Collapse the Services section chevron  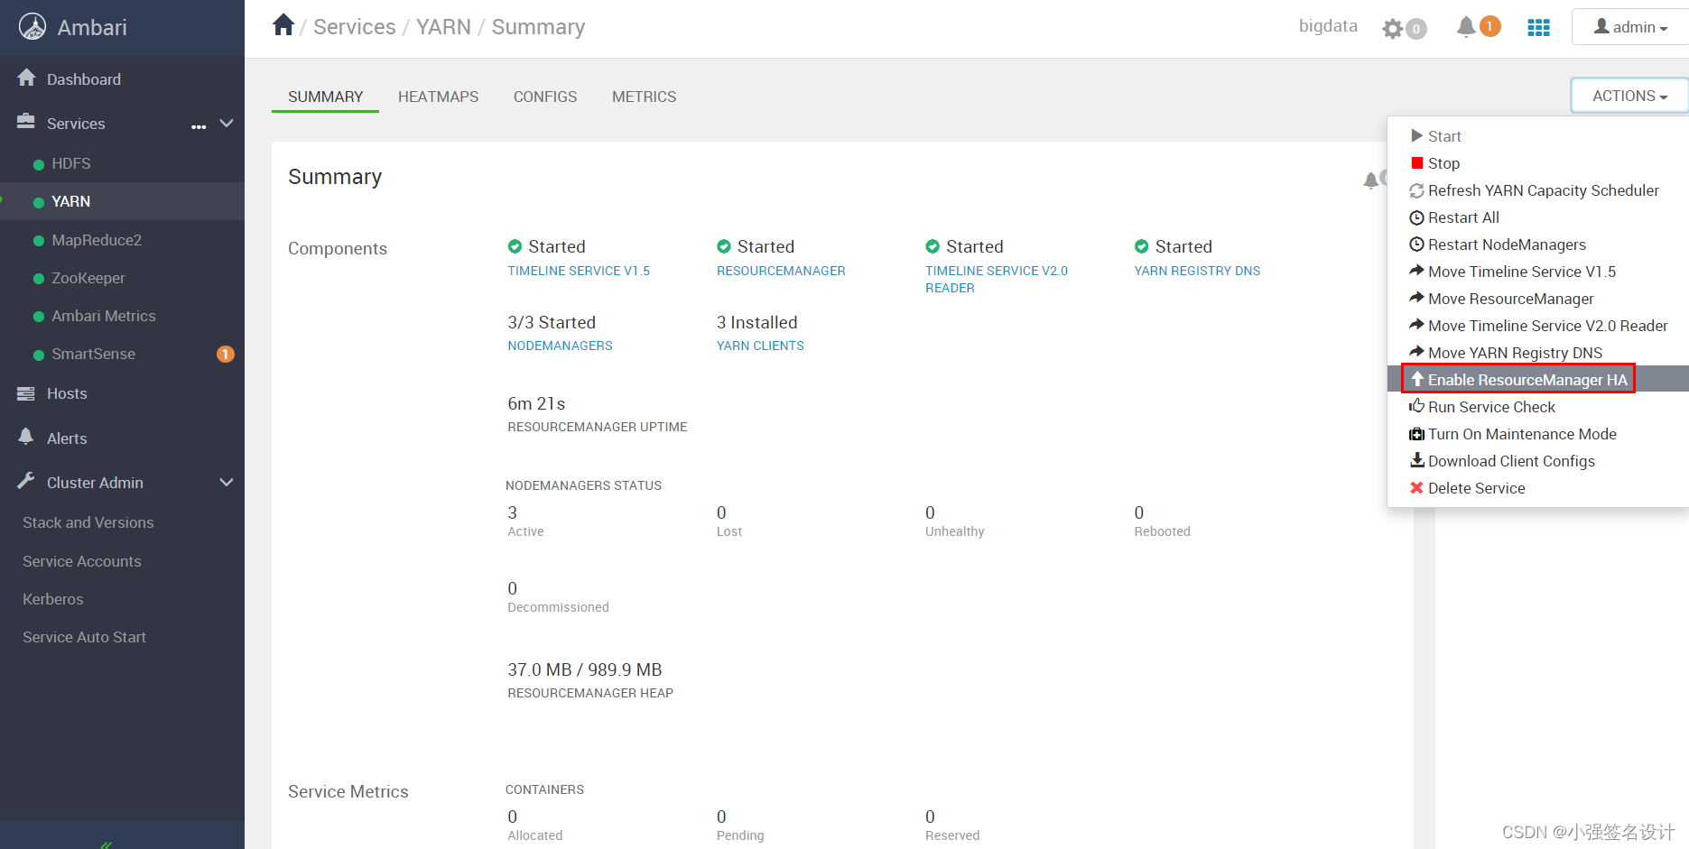tap(227, 123)
